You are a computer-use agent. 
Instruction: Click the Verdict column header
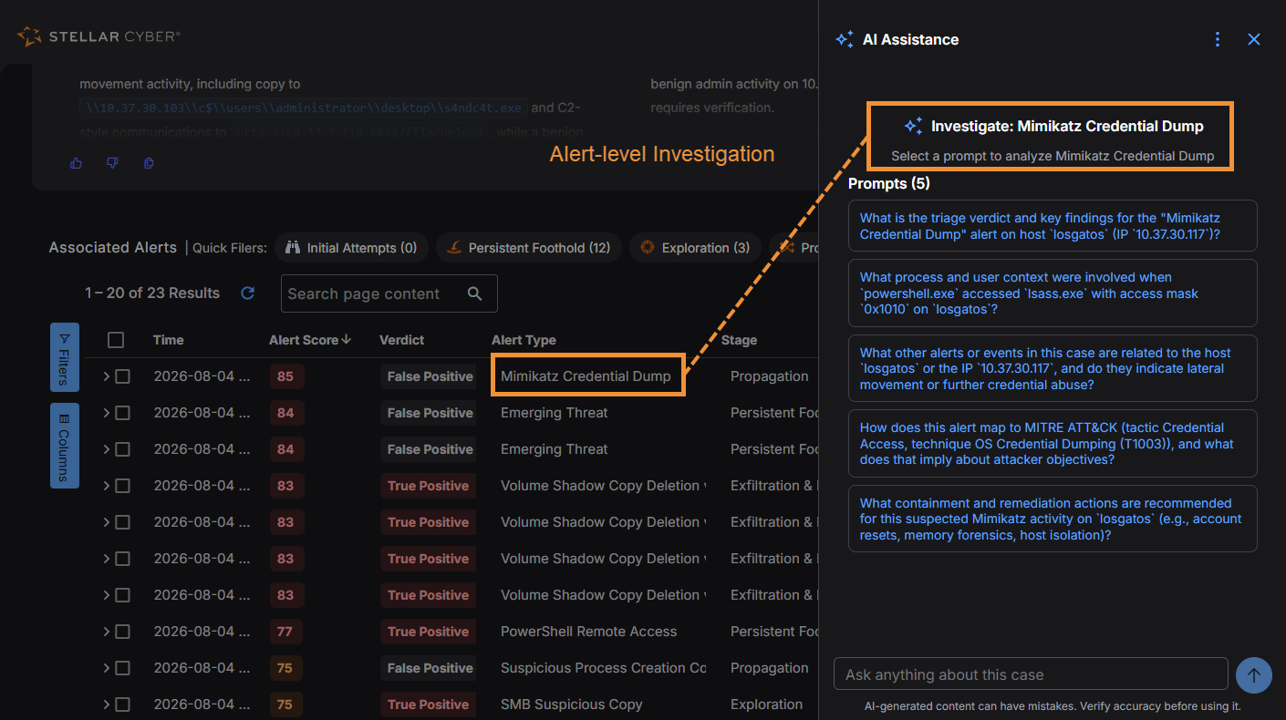click(402, 340)
